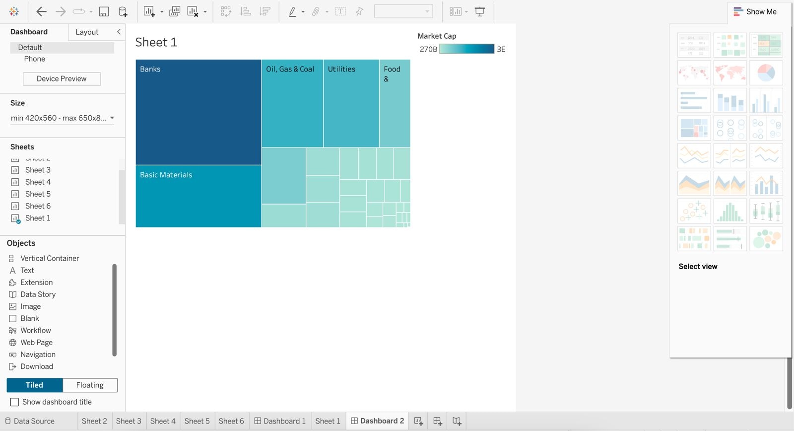Select Floating layout mode
794x431 pixels.
point(90,385)
